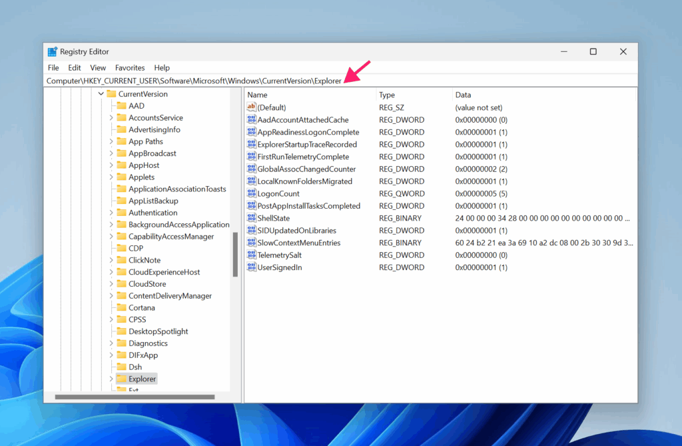Click the ShellState binary data starting 24 00
The image size is (682, 446).
tap(542, 218)
